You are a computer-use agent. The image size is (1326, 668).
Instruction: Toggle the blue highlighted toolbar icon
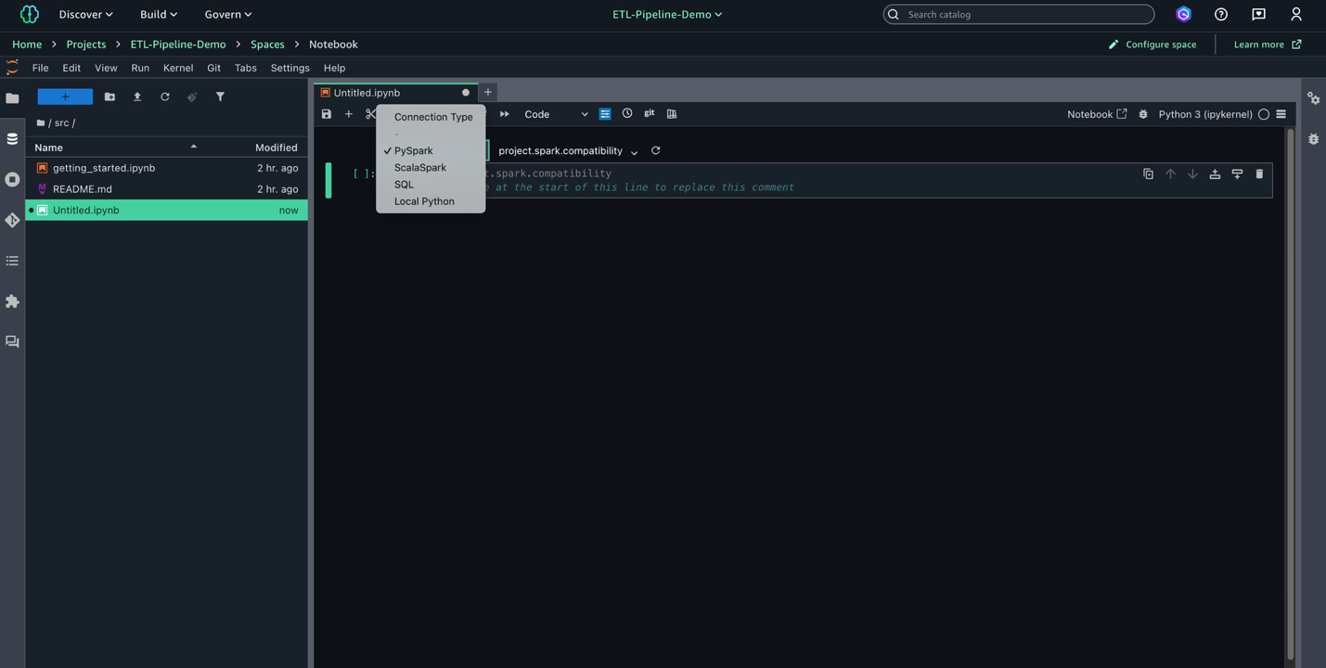click(605, 114)
